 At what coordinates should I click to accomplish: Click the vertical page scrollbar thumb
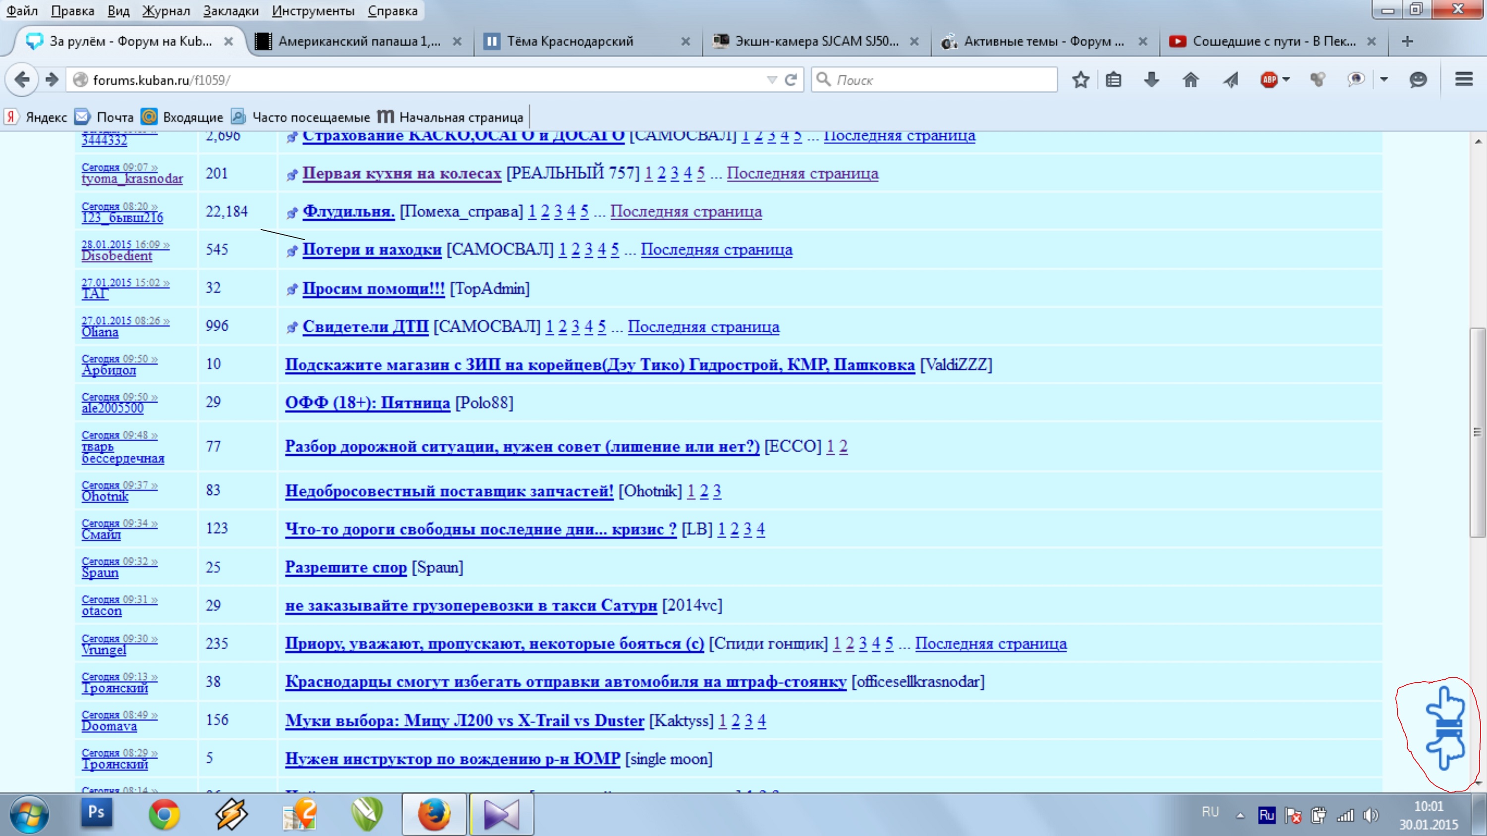click(x=1477, y=433)
